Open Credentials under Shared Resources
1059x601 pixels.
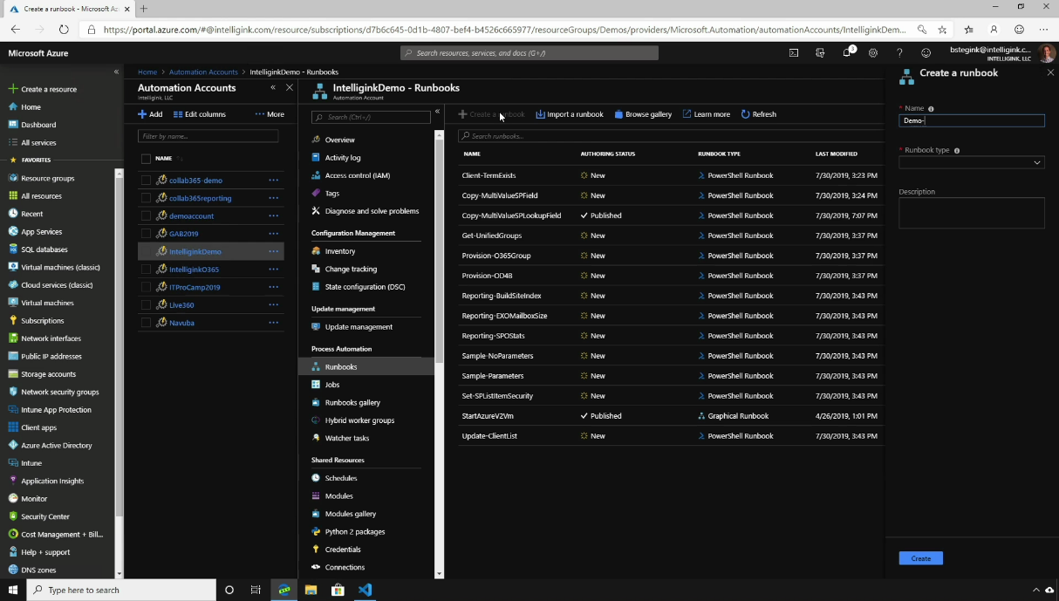(x=336, y=550)
